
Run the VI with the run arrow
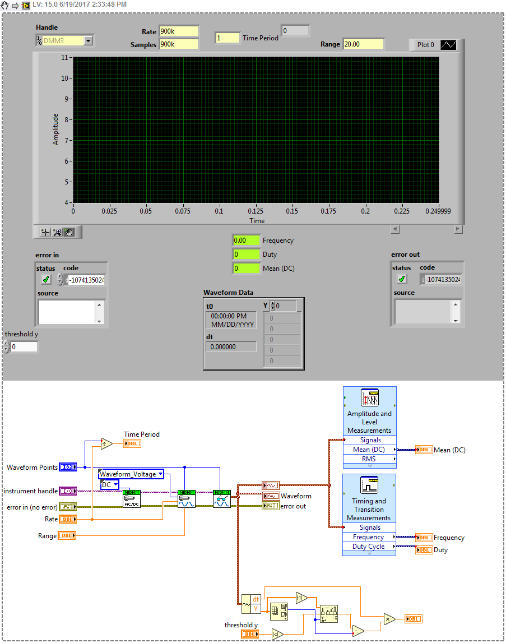tap(14, 4)
